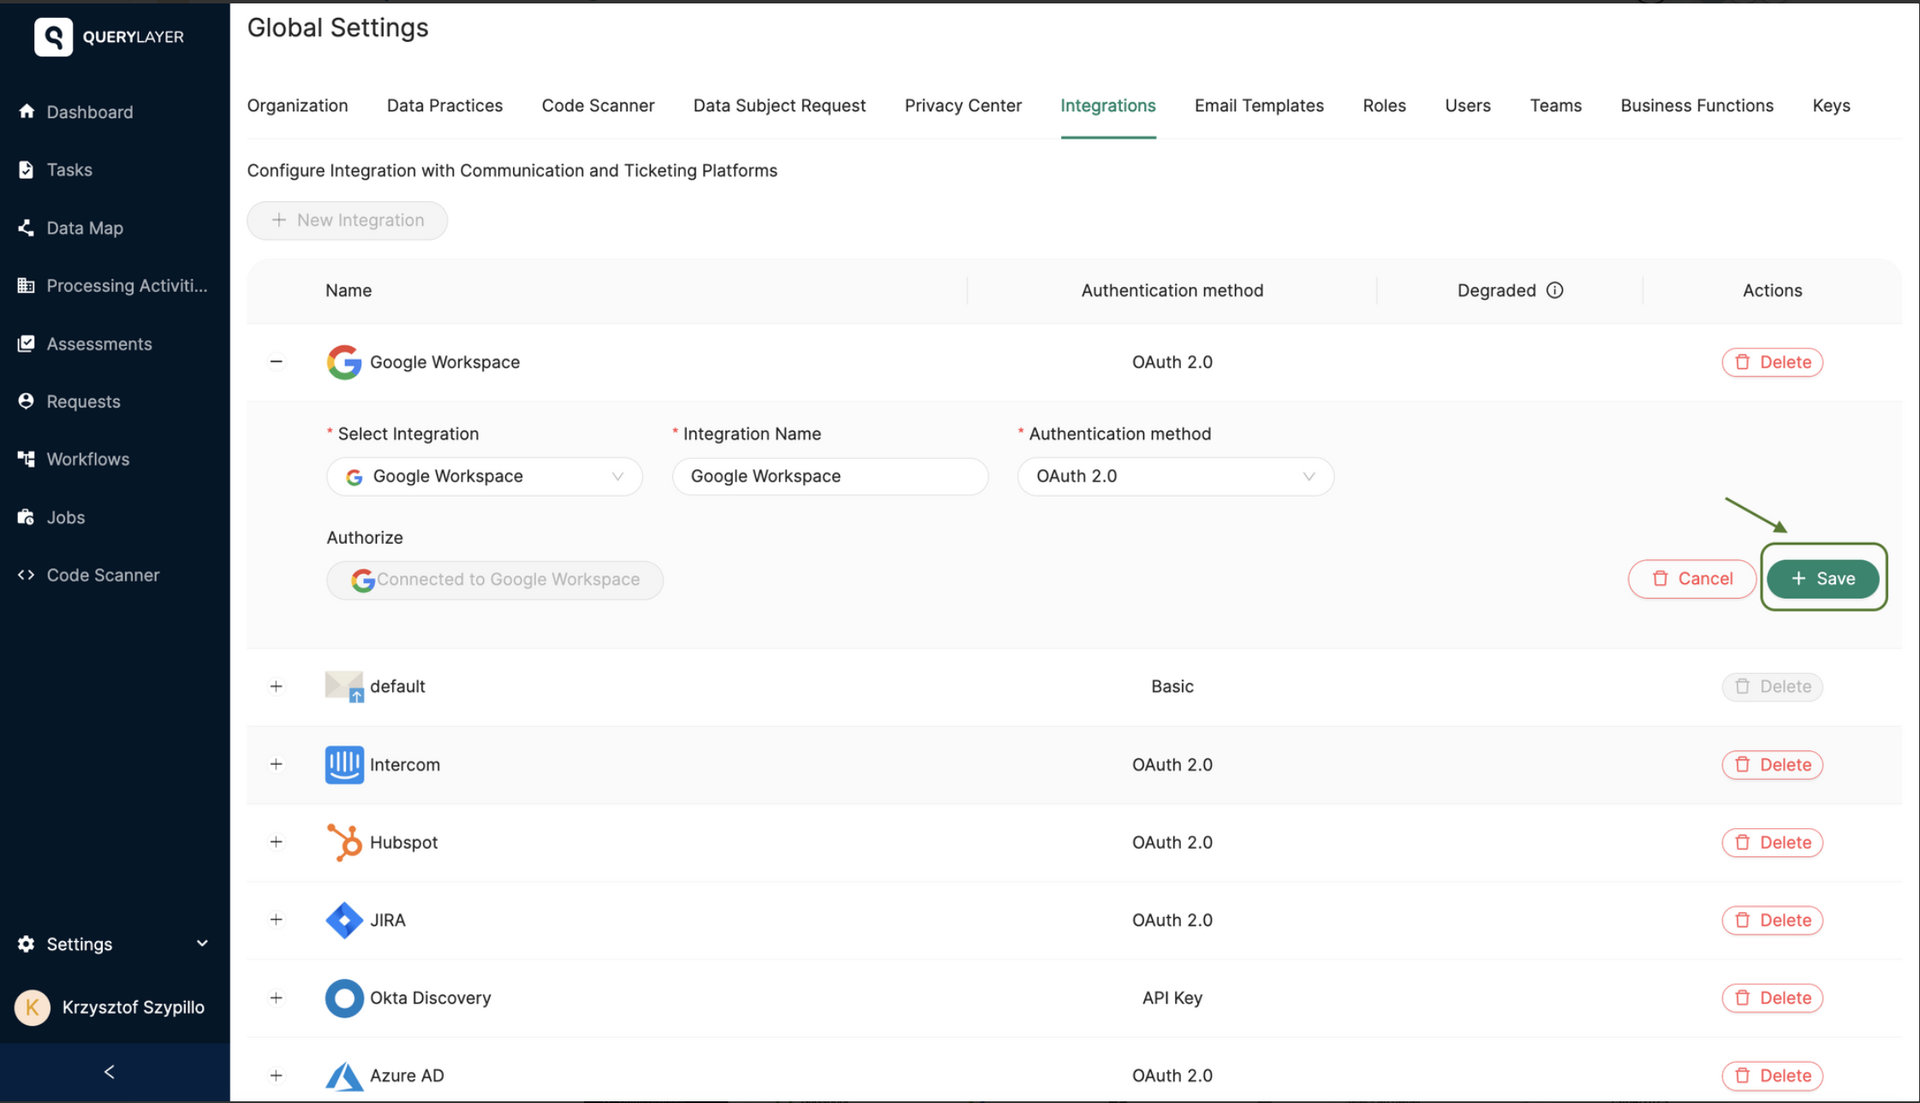The width and height of the screenshot is (1920, 1103).
Task: Click the Intercom integration icon
Action: (x=343, y=765)
